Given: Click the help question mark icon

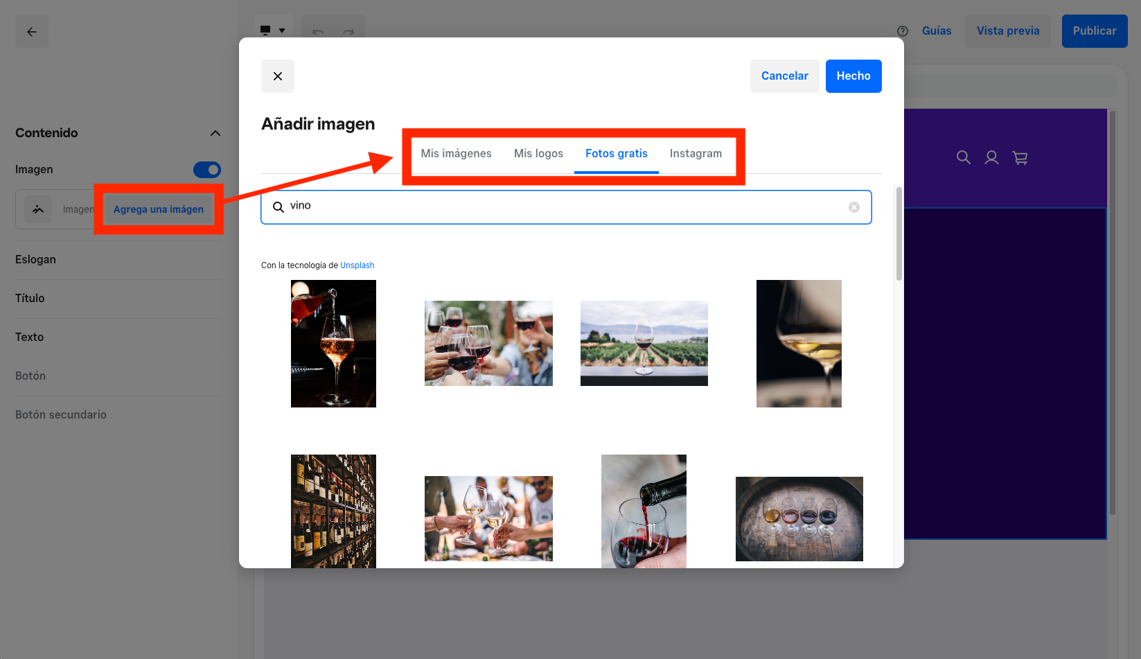Looking at the screenshot, I should point(903,31).
